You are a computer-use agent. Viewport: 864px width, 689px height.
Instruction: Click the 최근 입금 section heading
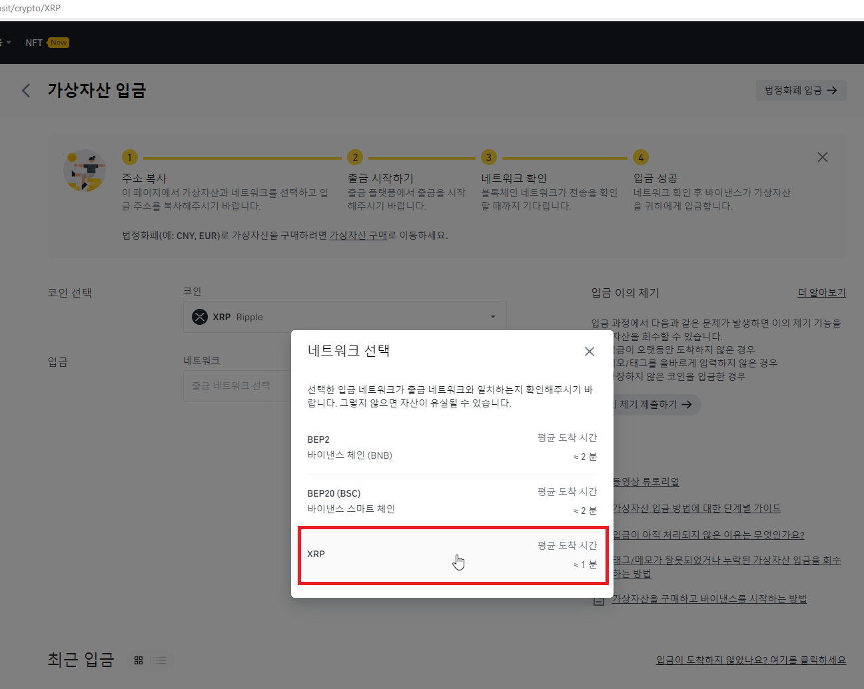tap(81, 660)
